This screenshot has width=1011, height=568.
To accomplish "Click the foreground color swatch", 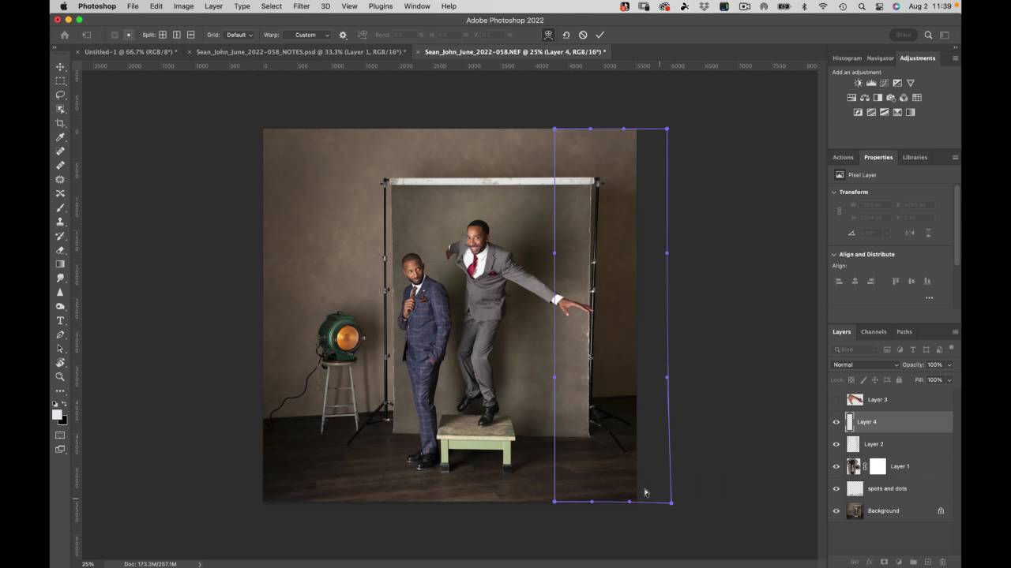I will 57,414.
